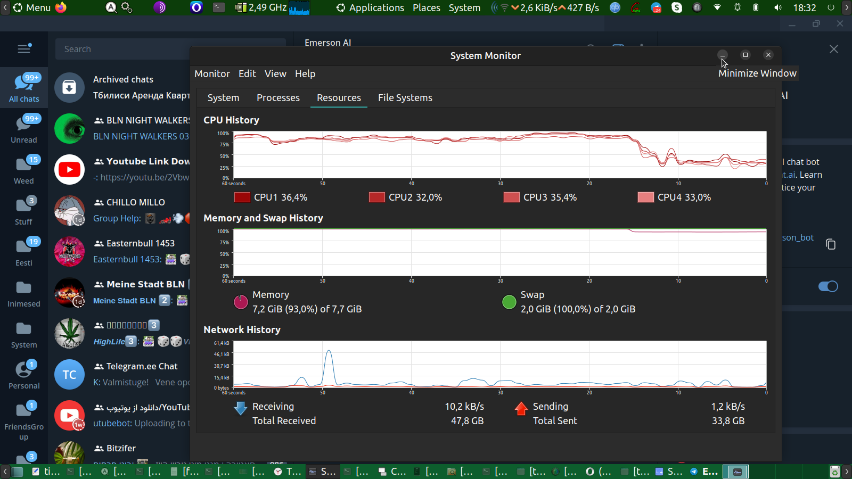Image resolution: width=852 pixels, height=479 pixels.
Task: Click the copy icon next to bot username
Action: (831, 244)
